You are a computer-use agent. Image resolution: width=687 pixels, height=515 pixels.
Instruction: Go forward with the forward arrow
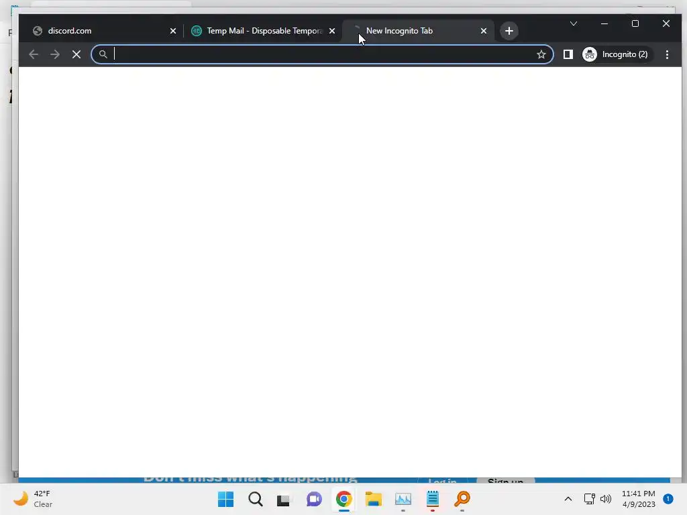(x=55, y=54)
